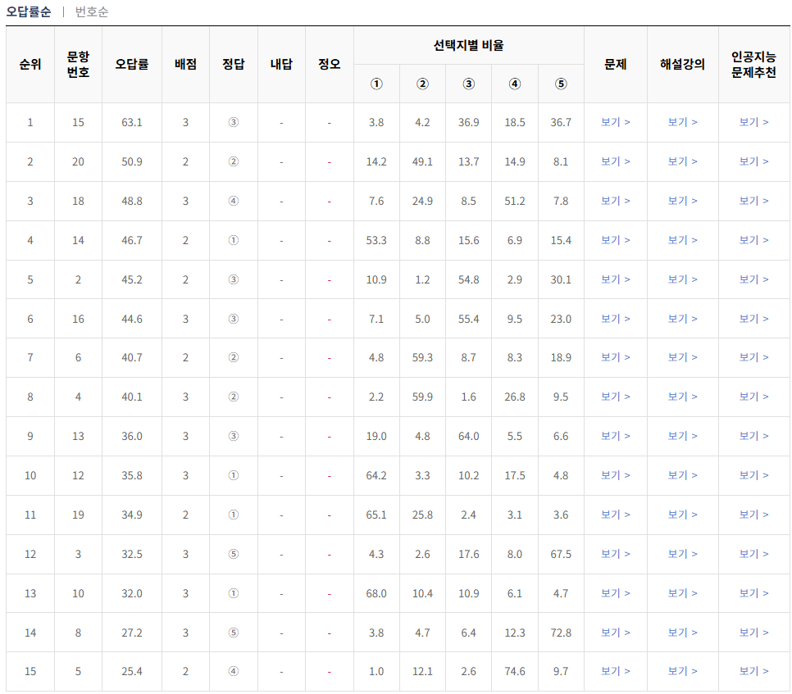
Task: Open 인공지능 문제추천 for question 19
Action: point(753,515)
